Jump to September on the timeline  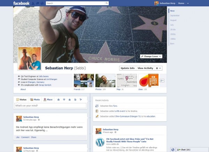175,16
